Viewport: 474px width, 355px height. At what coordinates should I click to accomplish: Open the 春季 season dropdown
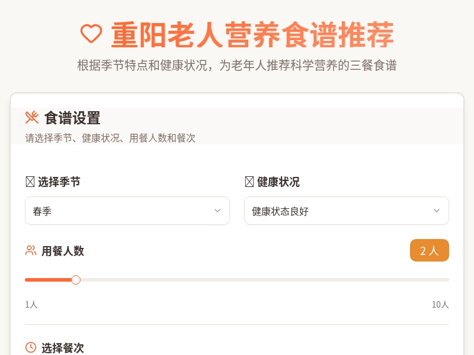(x=118, y=211)
